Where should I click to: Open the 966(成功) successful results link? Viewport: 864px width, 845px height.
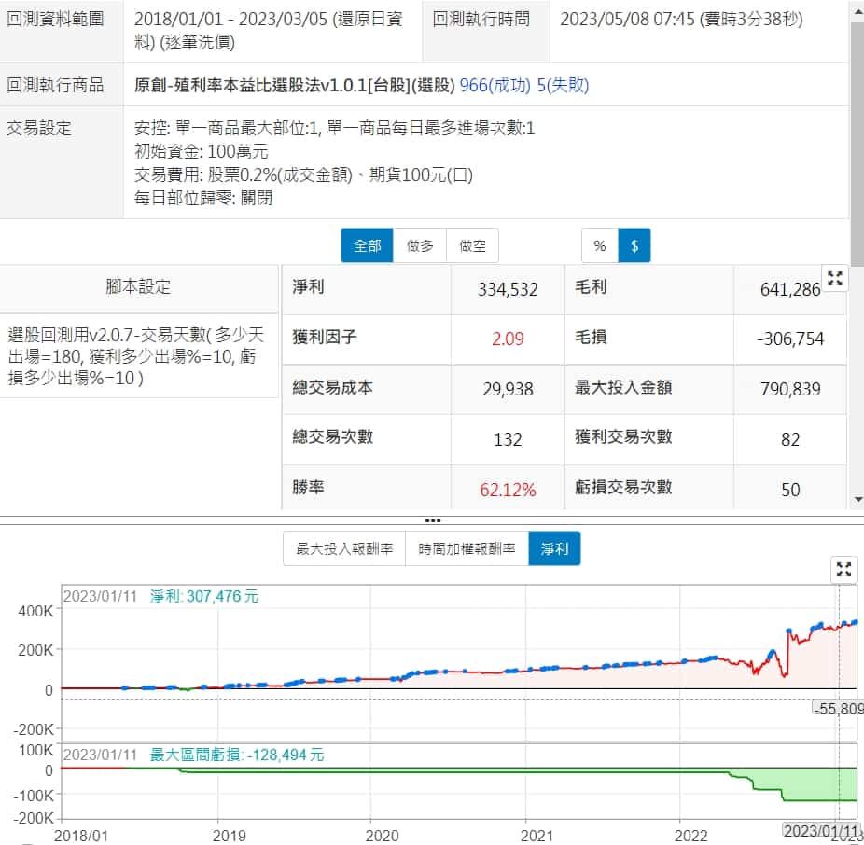[496, 86]
